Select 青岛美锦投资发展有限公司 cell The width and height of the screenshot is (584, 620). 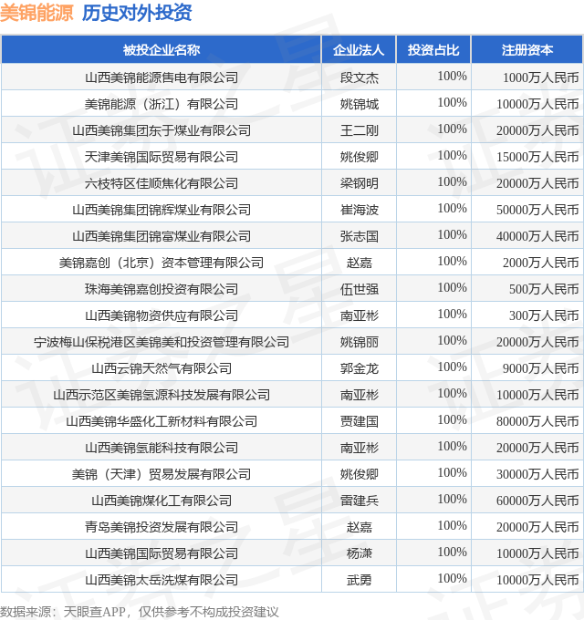pyautogui.click(x=162, y=527)
